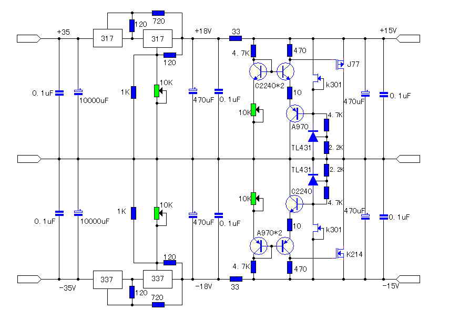Click the 0.1uF capacitor nearest the -35V input
The image size is (459, 310).
click(x=59, y=213)
